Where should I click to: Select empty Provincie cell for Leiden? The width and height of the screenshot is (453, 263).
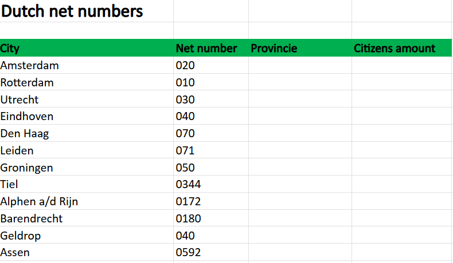(300, 150)
